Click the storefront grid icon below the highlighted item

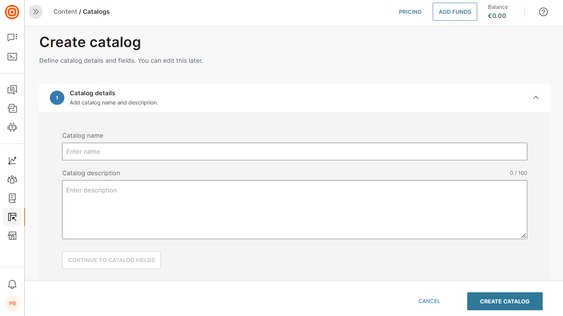(12, 236)
